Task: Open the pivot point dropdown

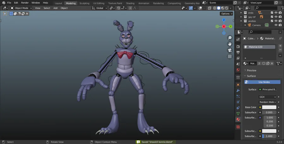Action: [112, 8]
